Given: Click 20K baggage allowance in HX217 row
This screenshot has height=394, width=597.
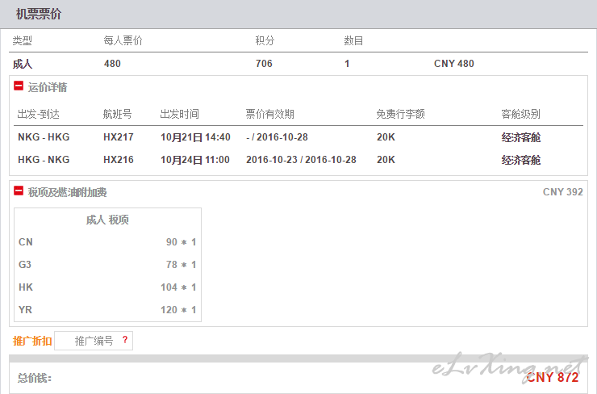Looking at the screenshot, I should [x=386, y=137].
